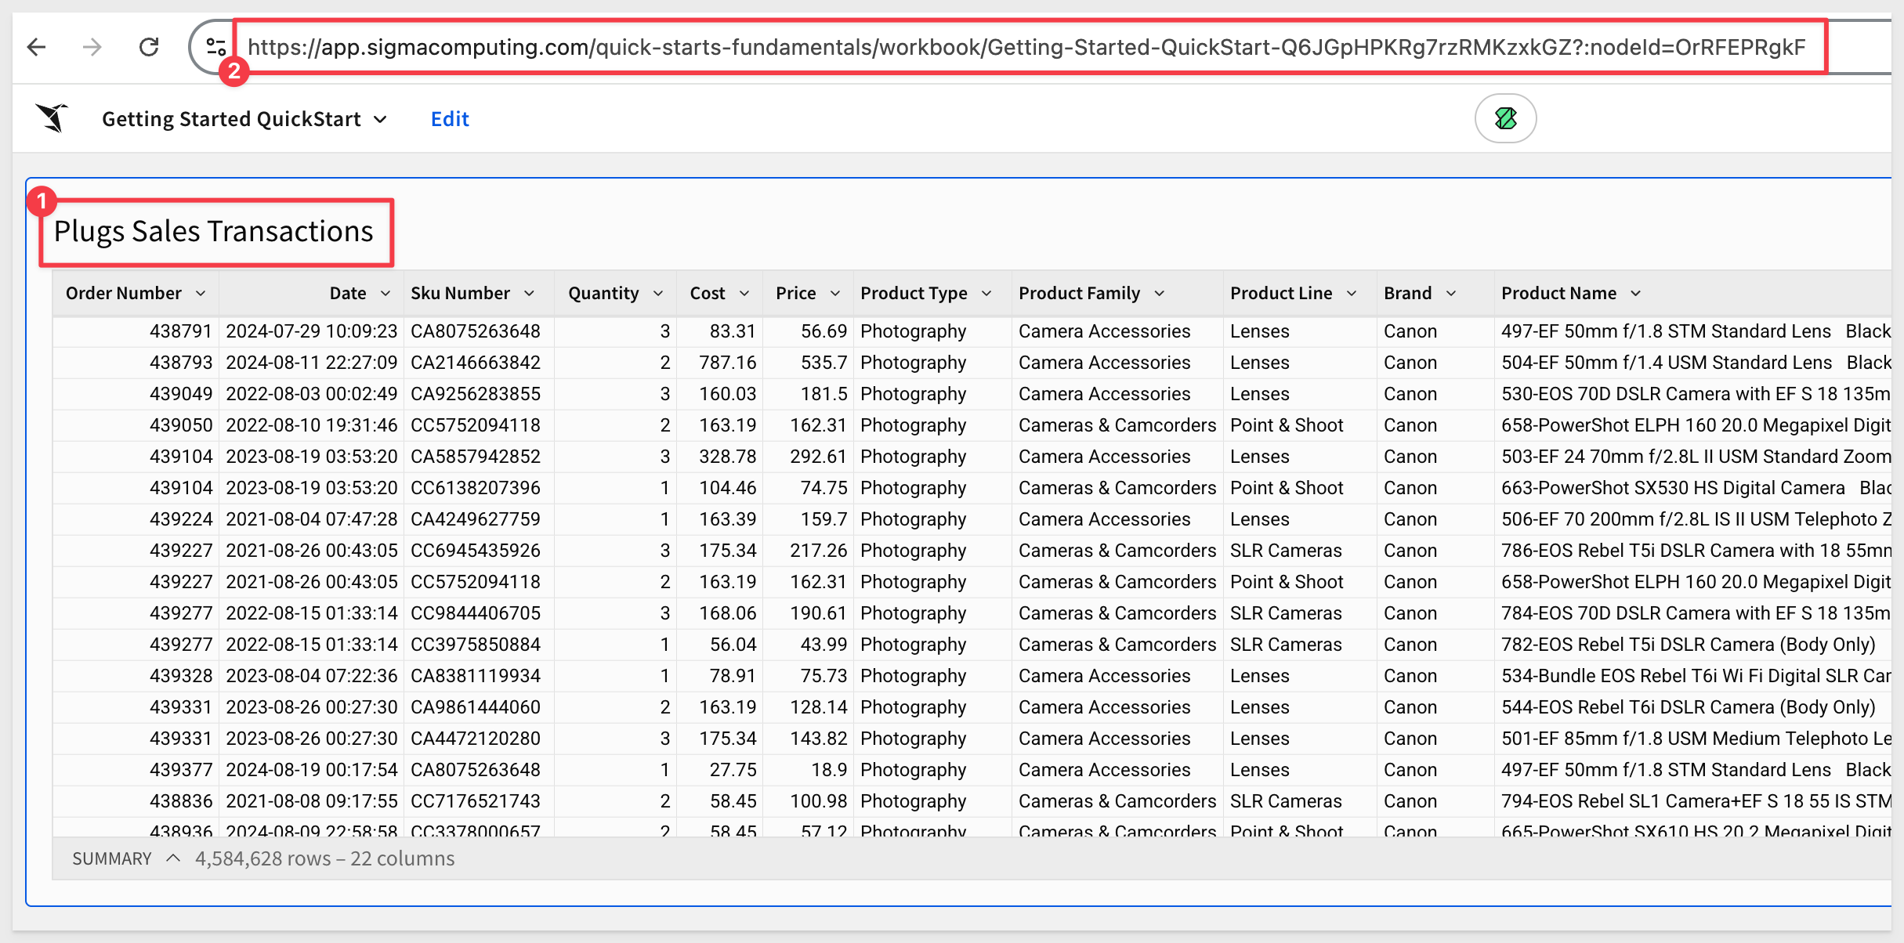Select price cell 143.82
The image size is (1904, 943).
[x=819, y=739]
